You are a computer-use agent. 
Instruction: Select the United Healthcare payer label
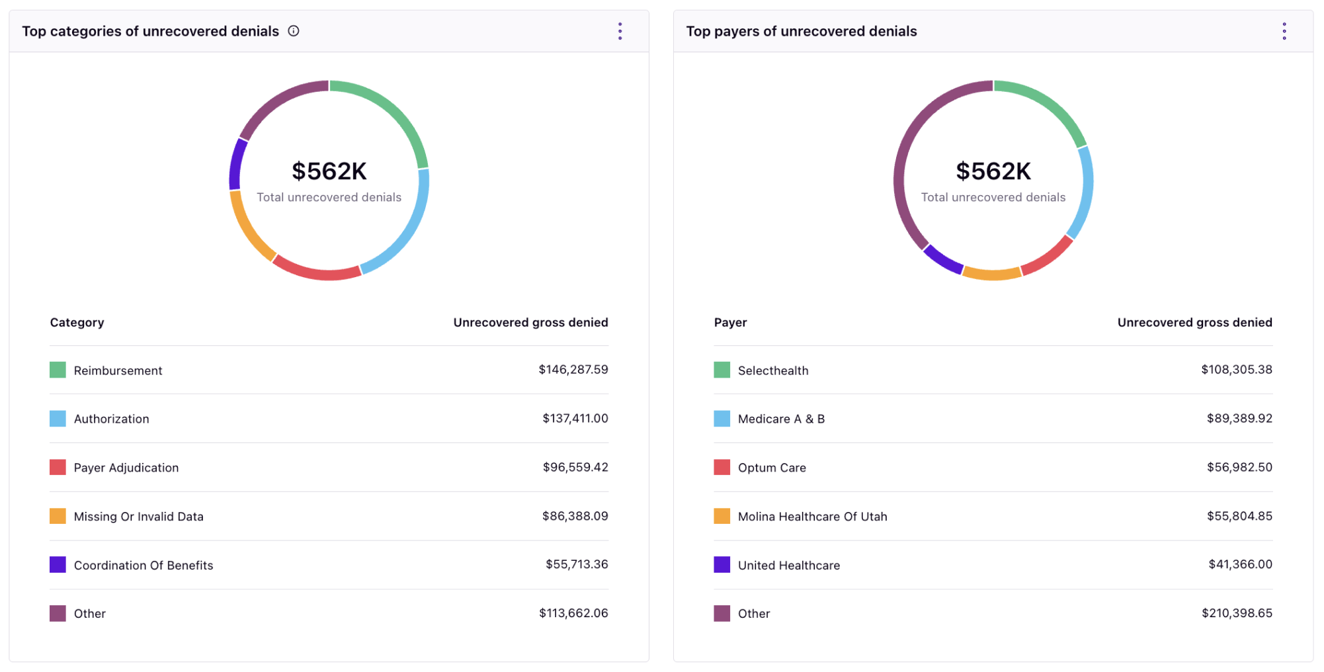pos(789,566)
